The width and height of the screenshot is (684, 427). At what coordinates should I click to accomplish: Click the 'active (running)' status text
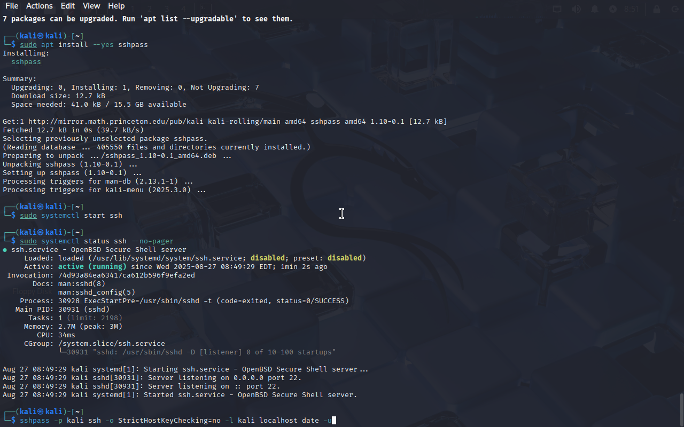(92, 267)
